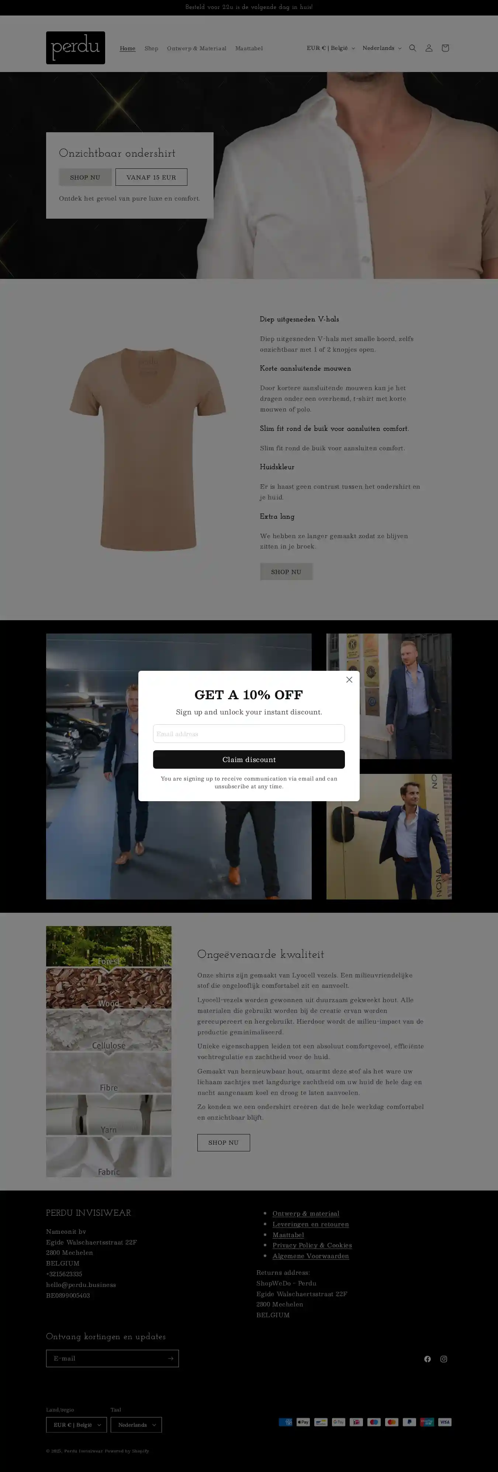Click the VANAF 15 EUR button
This screenshot has width=498, height=1472.
pos(151,177)
